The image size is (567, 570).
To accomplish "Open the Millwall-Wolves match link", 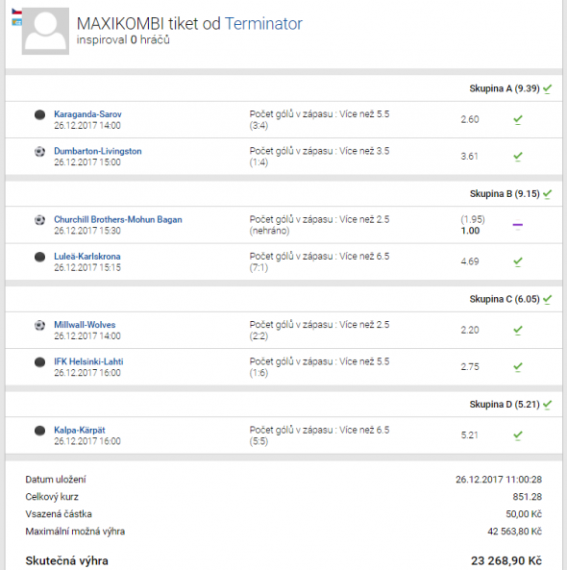I will 85,325.
